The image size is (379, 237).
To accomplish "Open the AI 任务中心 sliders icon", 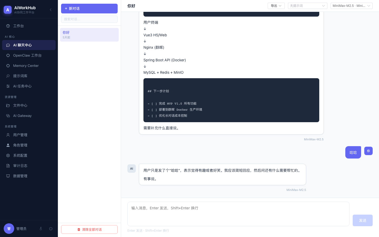I will coord(8,86).
